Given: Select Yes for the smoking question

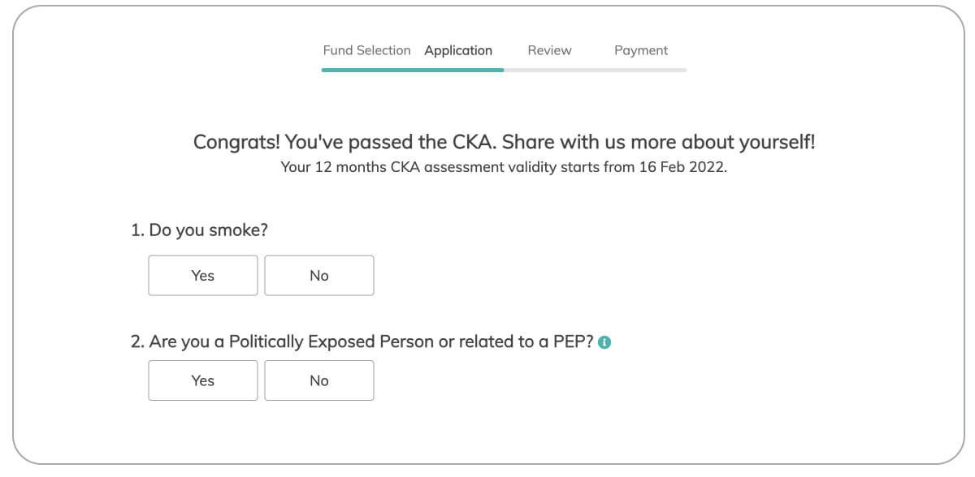Looking at the screenshot, I should click(x=202, y=276).
